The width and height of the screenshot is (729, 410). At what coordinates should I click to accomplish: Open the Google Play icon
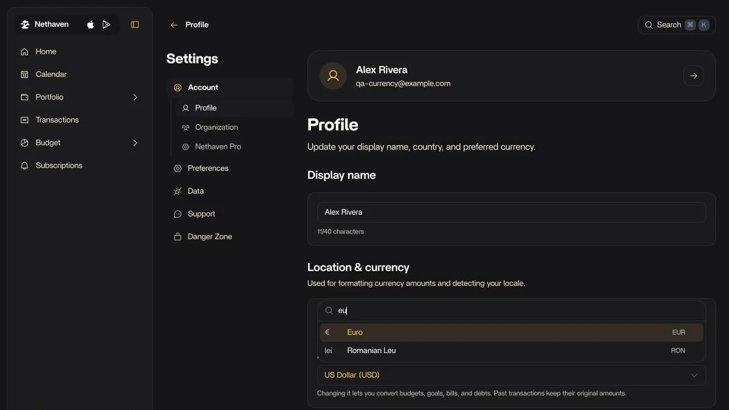106,25
